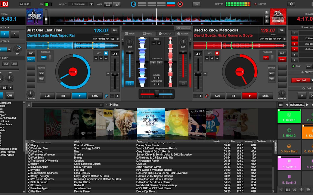313x195 pixels.
Task: Toggle right deck VINYL mode
Action: click(x=282, y=59)
